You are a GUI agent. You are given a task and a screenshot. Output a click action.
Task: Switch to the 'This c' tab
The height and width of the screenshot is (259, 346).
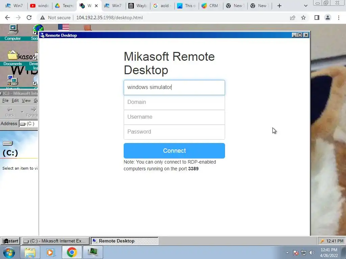click(187, 6)
